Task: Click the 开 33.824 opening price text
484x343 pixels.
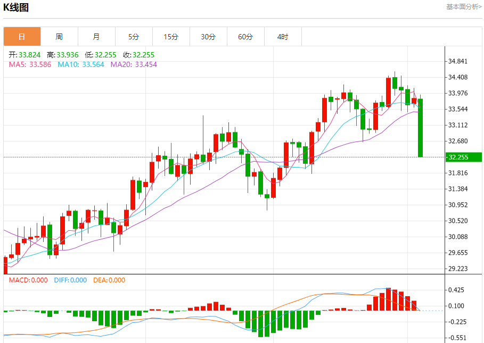Action: point(25,55)
